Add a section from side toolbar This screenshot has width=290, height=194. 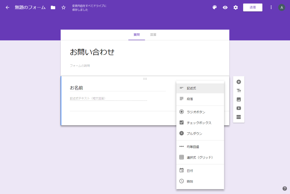click(x=238, y=117)
